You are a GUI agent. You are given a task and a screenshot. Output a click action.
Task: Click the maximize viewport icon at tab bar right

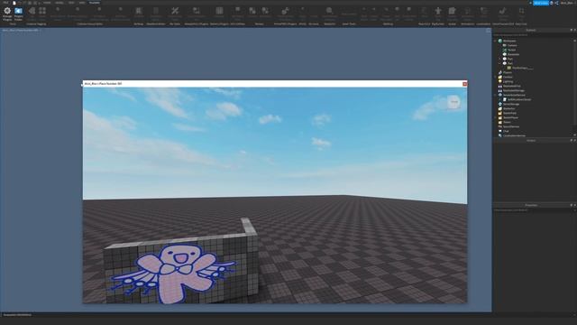489,30
